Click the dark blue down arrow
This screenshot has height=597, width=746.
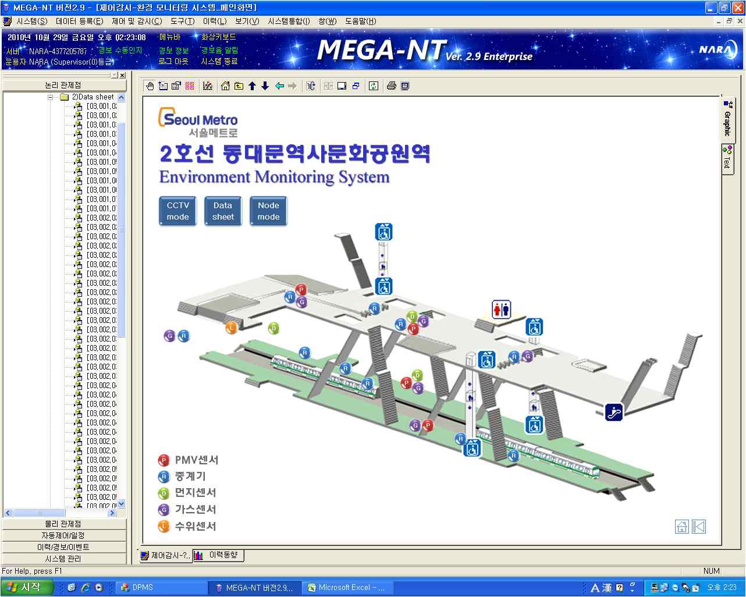[x=265, y=86]
